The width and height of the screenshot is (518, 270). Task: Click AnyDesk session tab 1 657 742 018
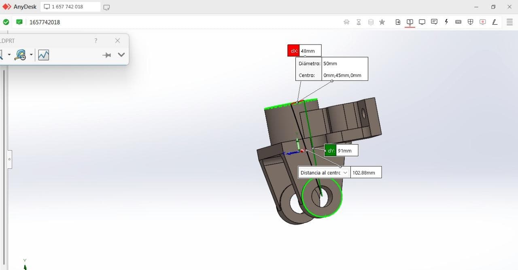70,7
